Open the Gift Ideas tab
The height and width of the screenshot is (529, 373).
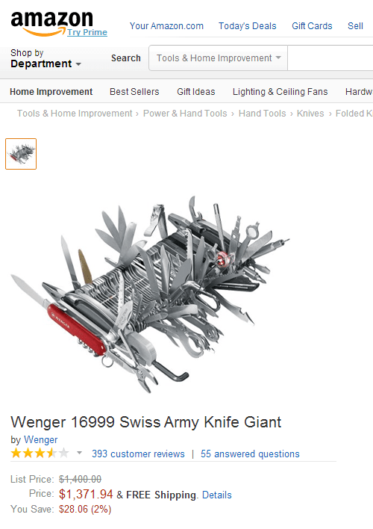196,92
